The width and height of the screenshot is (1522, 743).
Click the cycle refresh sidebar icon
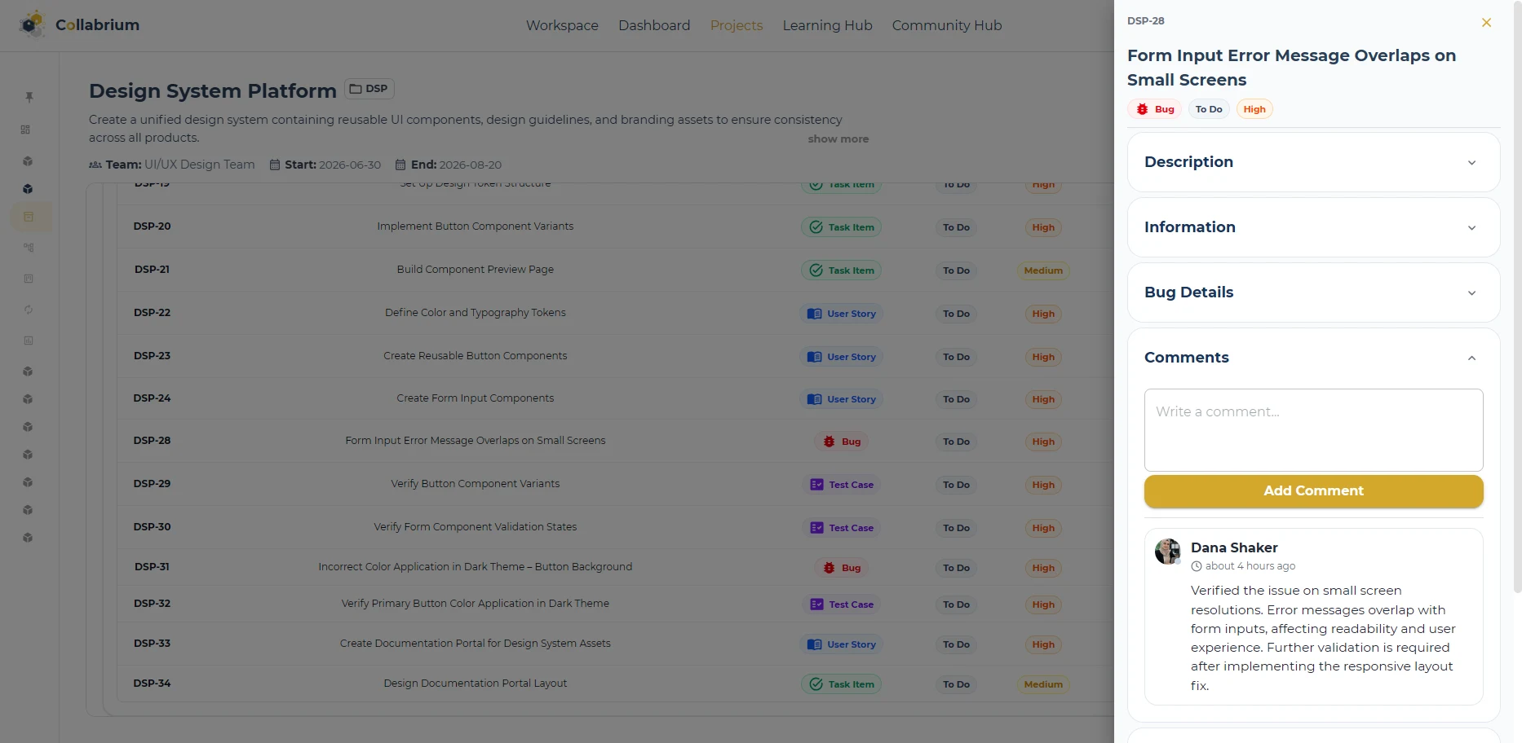click(29, 310)
